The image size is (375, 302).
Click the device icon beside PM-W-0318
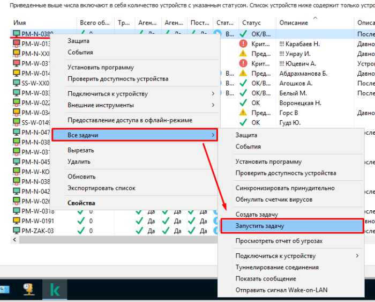(16, 211)
